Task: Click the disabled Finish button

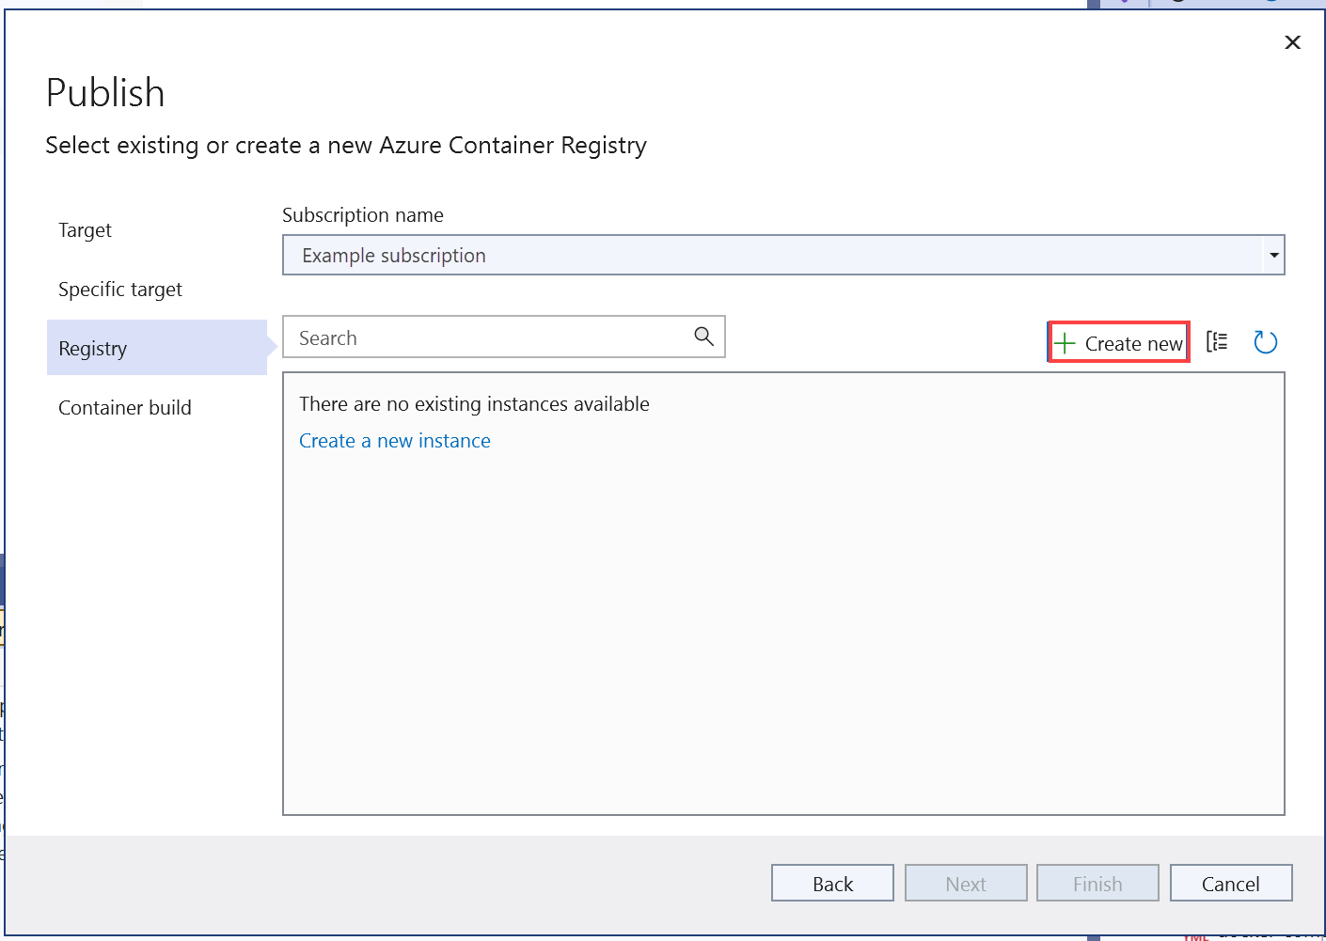Action: pyautogui.click(x=1097, y=883)
